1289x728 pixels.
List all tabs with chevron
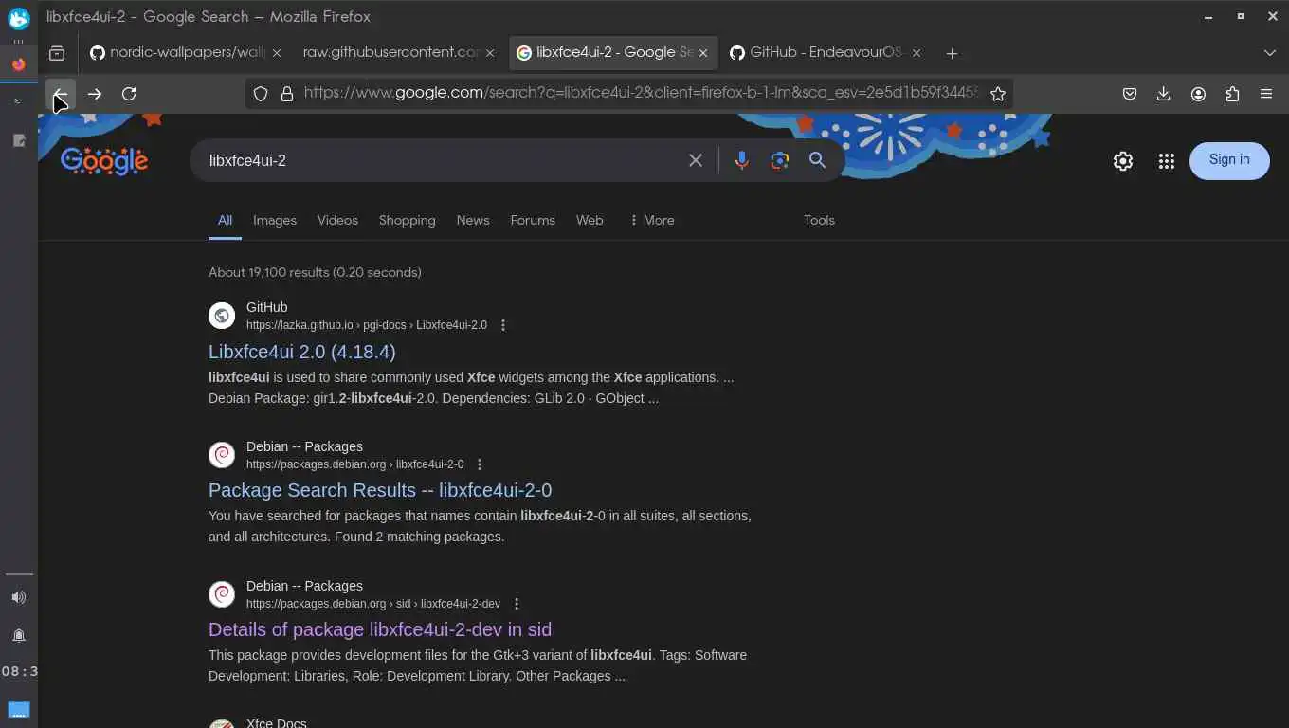1270,53
